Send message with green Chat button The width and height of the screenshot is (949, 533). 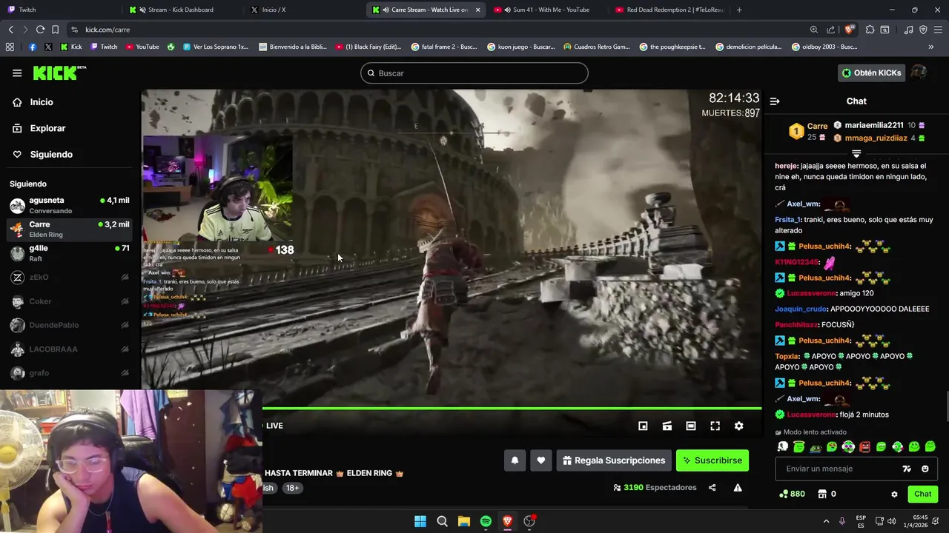[922, 494]
